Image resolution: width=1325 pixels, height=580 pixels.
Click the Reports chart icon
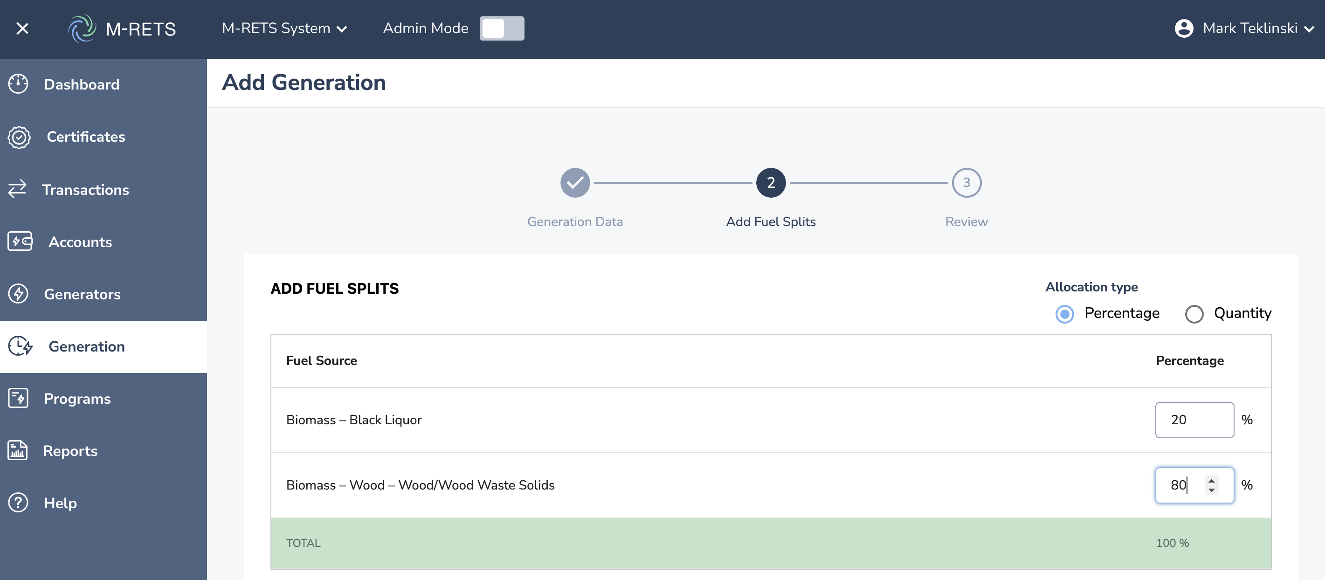tap(18, 450)
